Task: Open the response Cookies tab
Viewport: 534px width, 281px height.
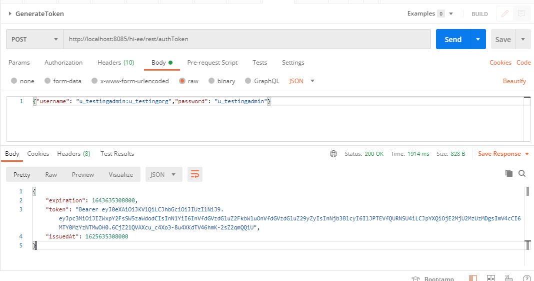Action: 38,154
